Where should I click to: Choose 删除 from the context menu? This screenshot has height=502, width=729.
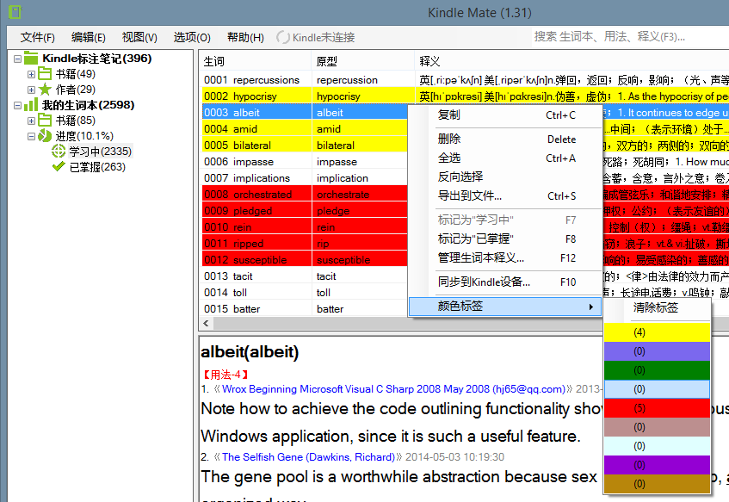click(x=505, y=139)
